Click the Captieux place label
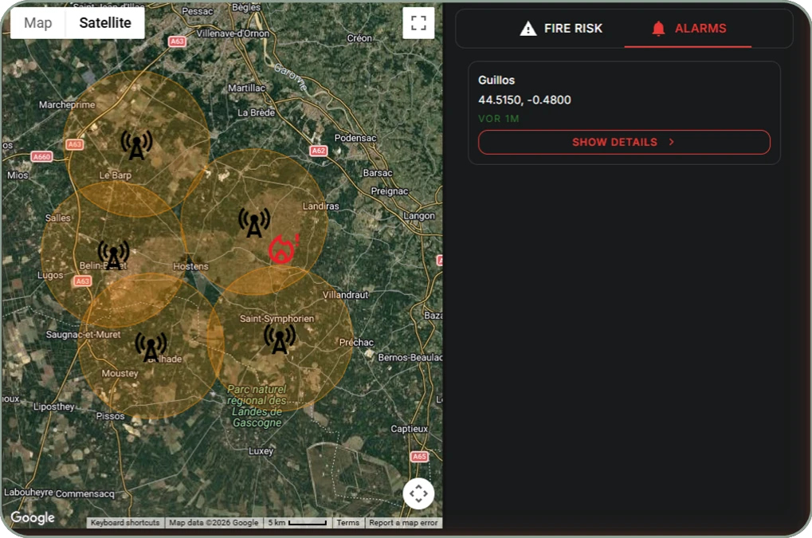 point(409,429)
